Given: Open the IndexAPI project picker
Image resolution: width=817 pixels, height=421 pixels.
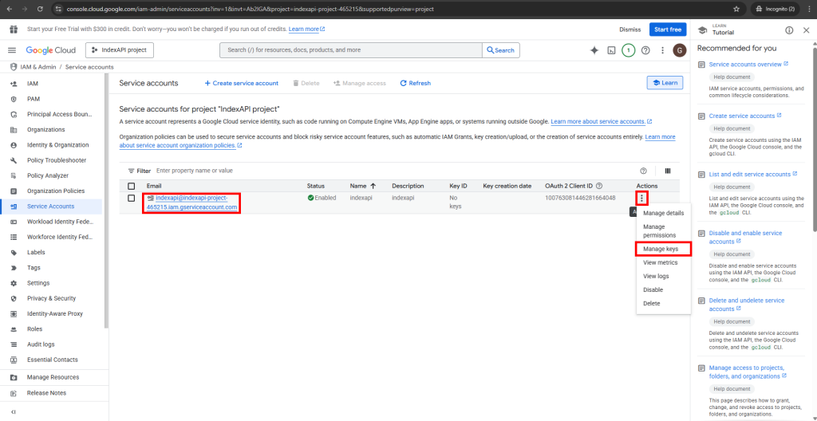Looking at the screenshot, I should point(119,50).
